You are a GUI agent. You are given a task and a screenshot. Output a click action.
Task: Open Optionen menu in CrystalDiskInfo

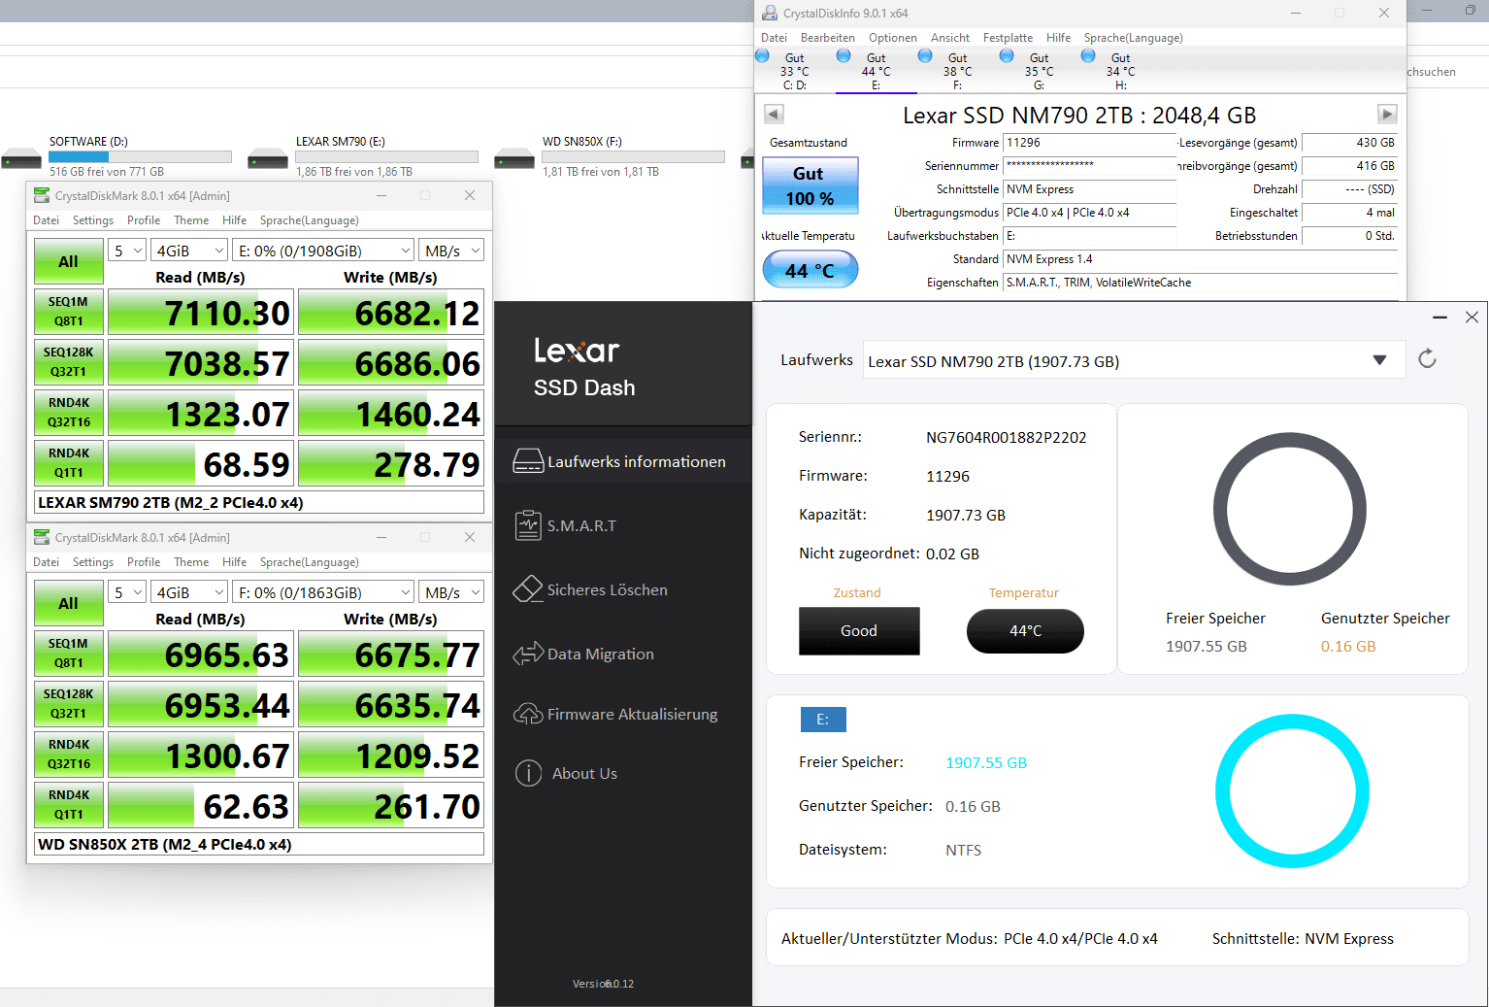(893, 38)
